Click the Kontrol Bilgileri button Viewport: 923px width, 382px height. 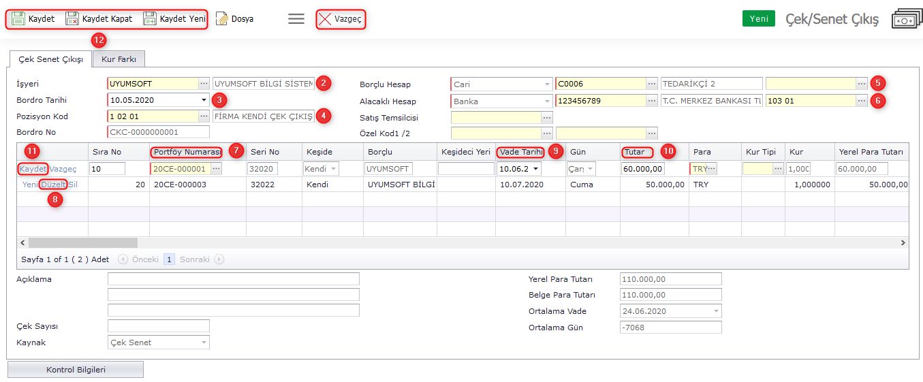point(76,370)
